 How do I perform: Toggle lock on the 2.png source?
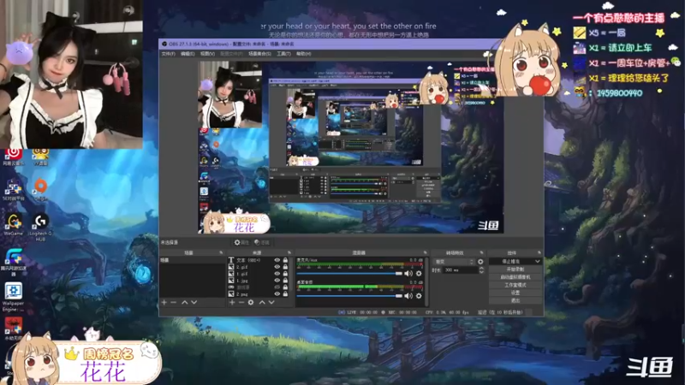[x=285, y=293]
